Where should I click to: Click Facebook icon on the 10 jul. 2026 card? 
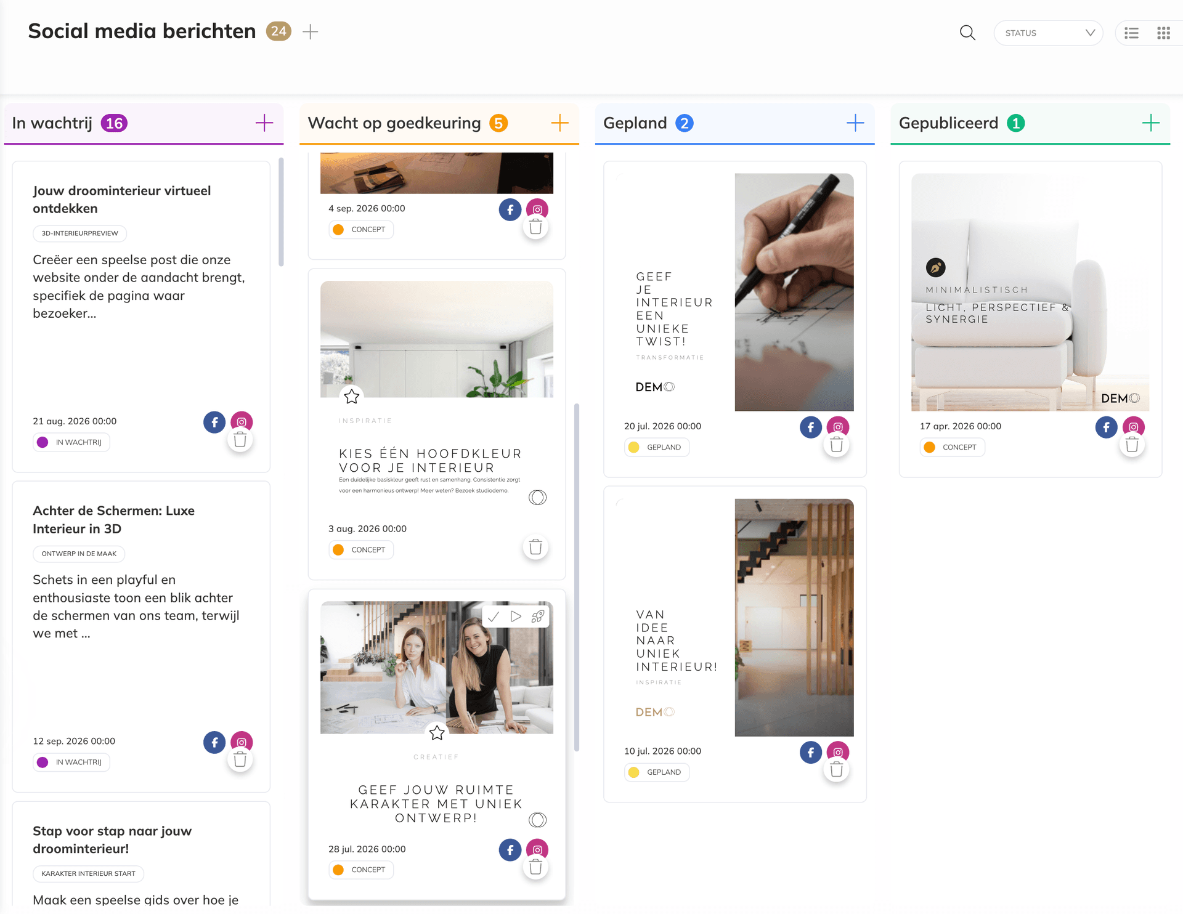pyautogui.click(x=811, y=752)
